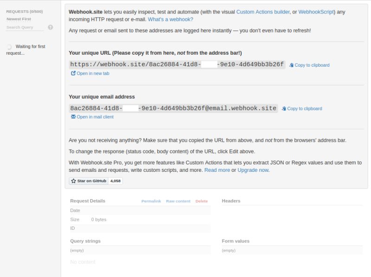The width and height of the screenshot is (371, 277).
Task: Copy the unique URL to clipboard
Action: tap(309, 65)
